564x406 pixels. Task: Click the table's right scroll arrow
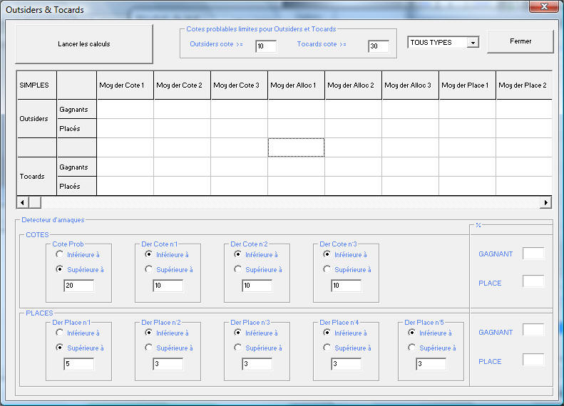coord(546,203)
